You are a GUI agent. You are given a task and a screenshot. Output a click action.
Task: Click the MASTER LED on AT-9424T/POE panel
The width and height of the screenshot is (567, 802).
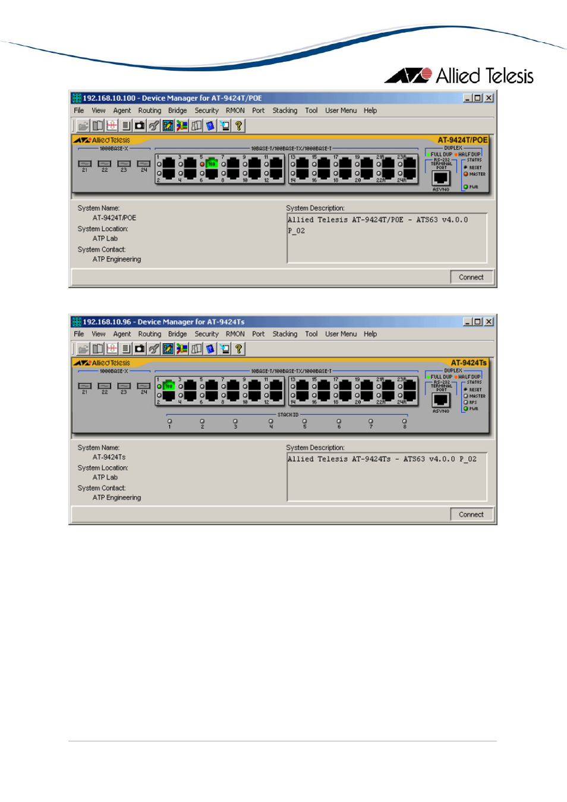466,174
